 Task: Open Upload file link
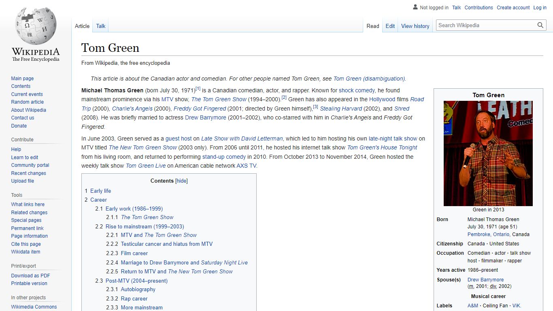pos(23,181)
